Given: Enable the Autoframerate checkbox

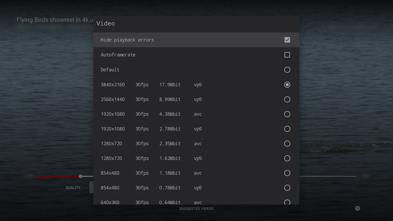Looking at the screenshot, I should [287, 55].
